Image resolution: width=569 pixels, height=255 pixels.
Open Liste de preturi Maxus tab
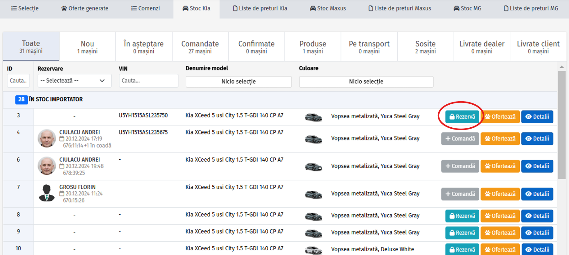point(400,8)
